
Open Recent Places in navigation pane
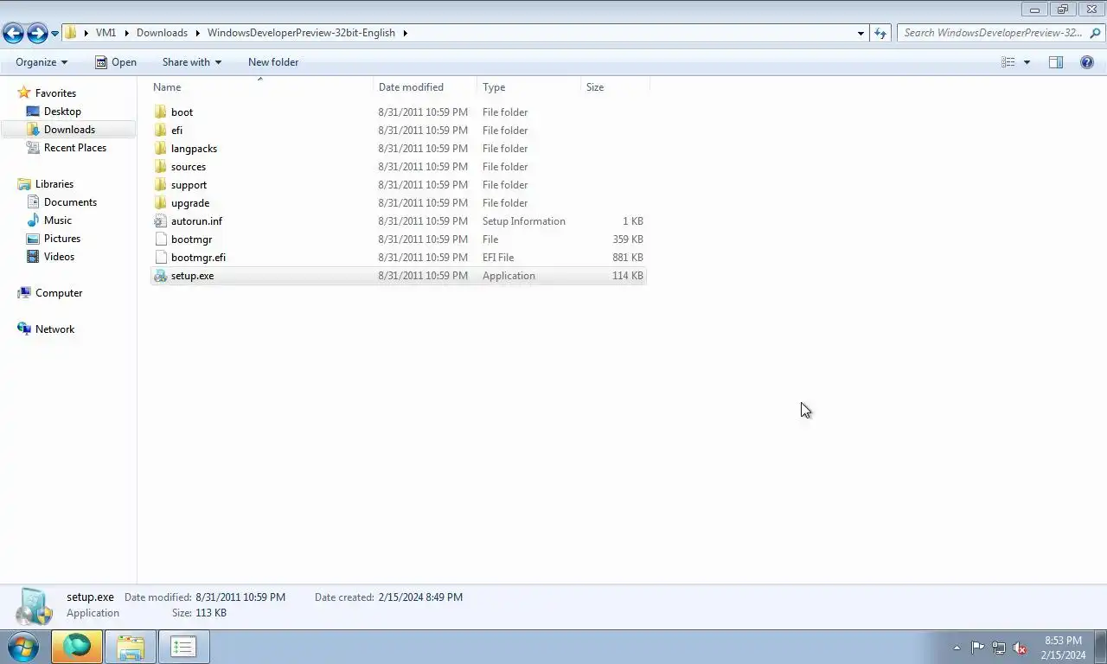point(75,148)
